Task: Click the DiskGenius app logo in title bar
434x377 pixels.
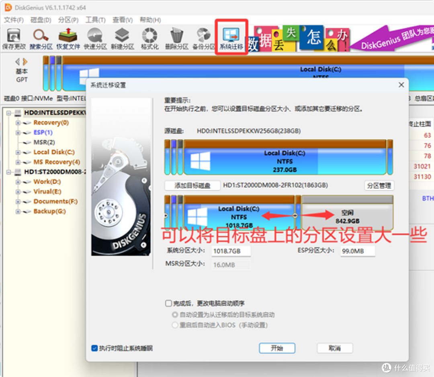Action: [8, 8]
